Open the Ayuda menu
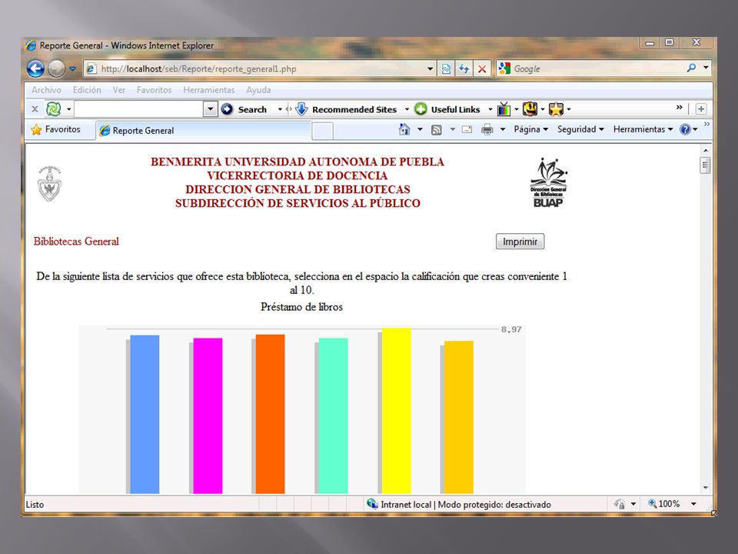The image size is (738, 554). [258, 90]
